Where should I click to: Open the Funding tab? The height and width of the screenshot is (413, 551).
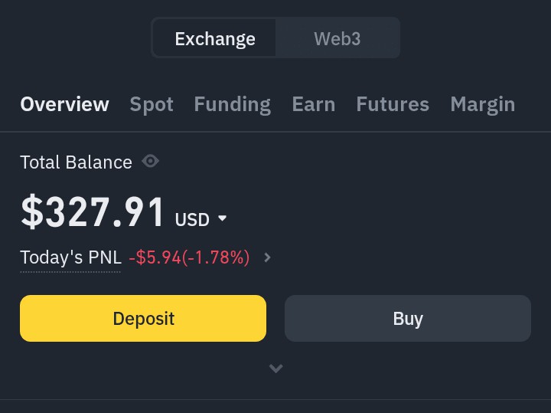click(x=233, y=105)
